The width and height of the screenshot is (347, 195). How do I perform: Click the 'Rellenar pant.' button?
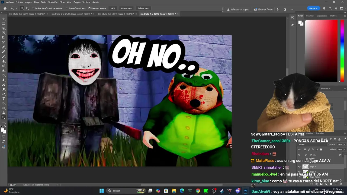[x=143, y=8]
